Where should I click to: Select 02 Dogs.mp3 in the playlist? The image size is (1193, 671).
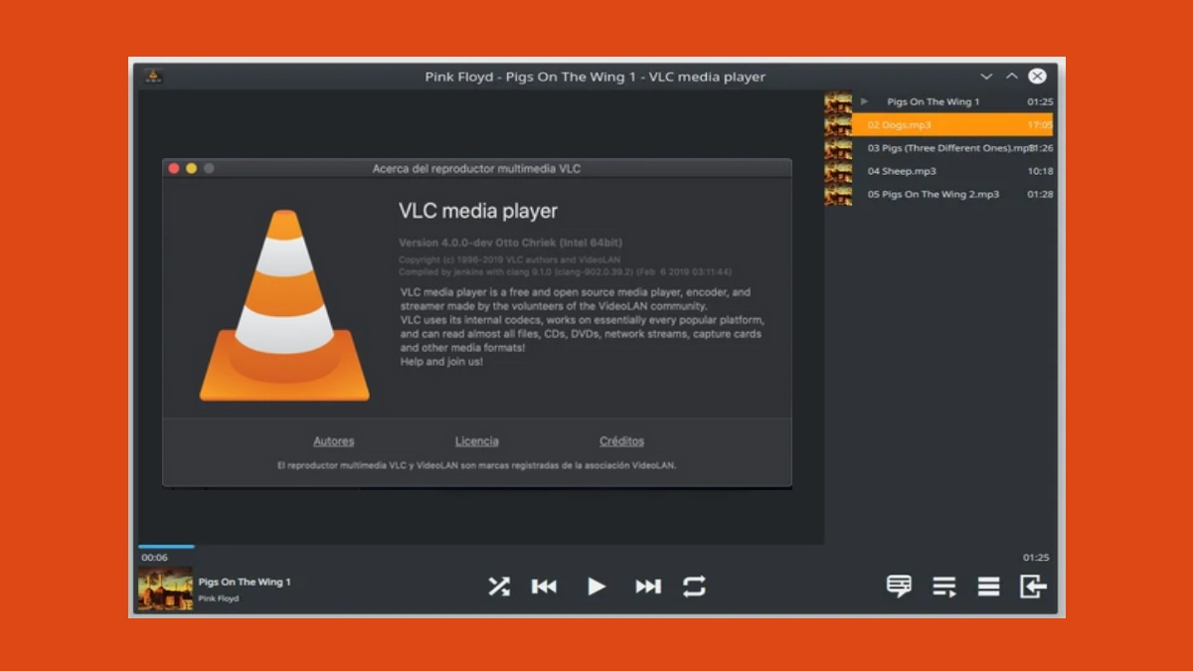944,125
